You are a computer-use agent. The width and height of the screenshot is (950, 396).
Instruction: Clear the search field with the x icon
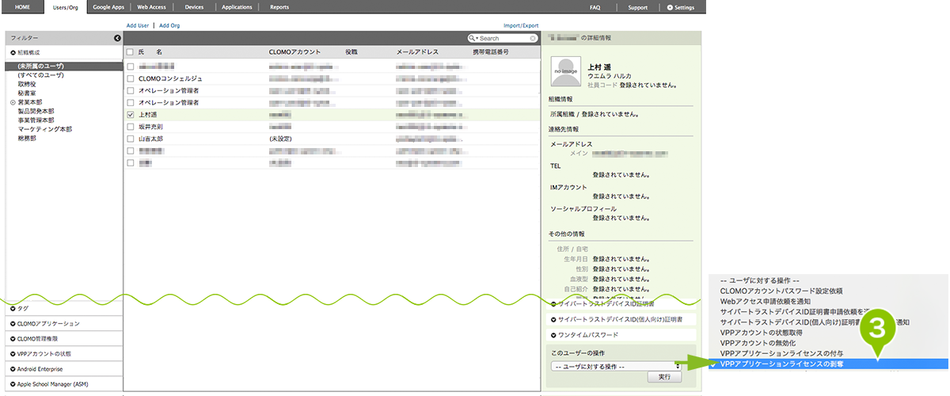tap(533, 38)
